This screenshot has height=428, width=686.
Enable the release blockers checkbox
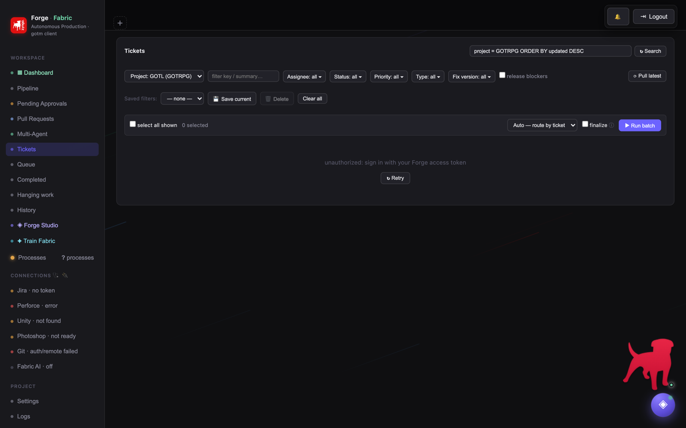click(x=502, y=75)
